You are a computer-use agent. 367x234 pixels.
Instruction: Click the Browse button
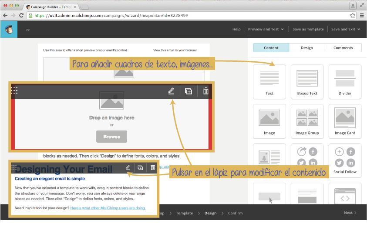tap(111, 137)
